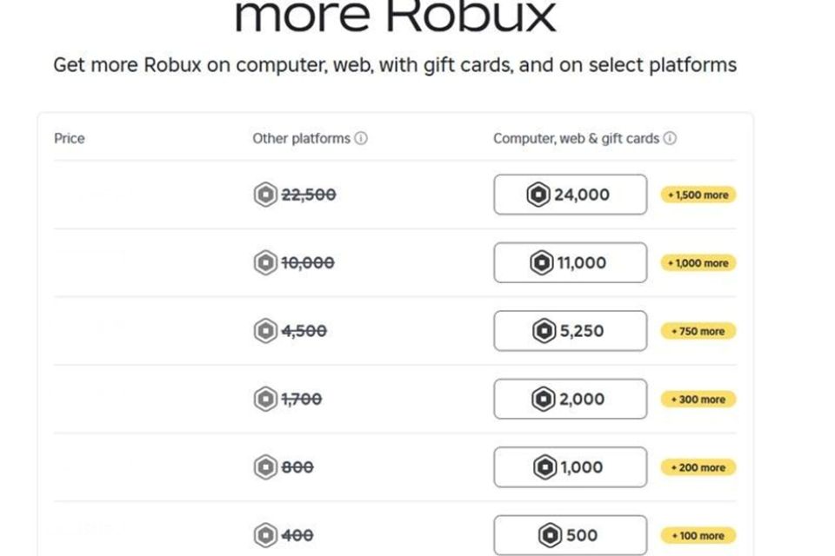Click the +1,500 more badge

[698, 194]
